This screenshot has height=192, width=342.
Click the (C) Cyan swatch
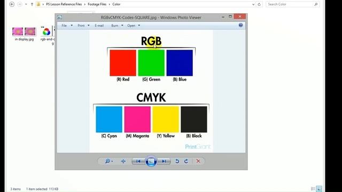pyautogui.click(x=109, y=119)
